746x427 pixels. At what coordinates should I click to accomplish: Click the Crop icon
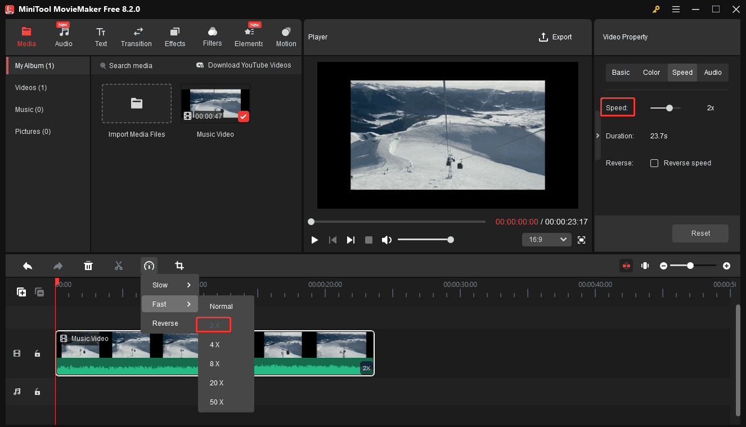179,266
